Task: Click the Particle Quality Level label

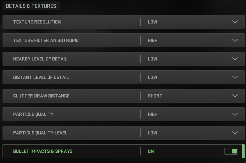Action: (x=40, y=133)
